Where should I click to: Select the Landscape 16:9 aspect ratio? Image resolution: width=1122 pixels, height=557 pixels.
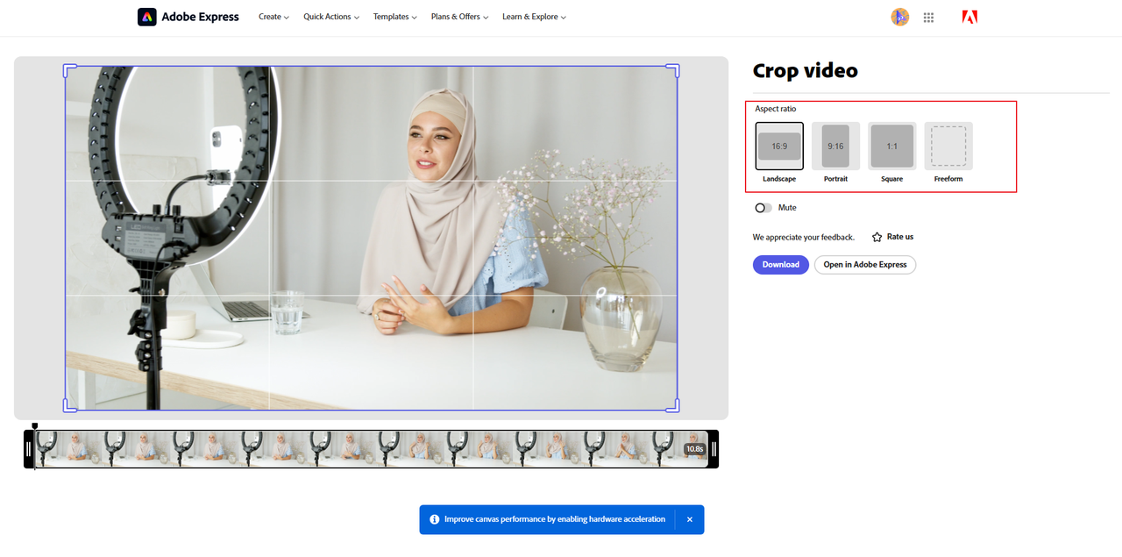pyautogui.click(x=779, y=146)
